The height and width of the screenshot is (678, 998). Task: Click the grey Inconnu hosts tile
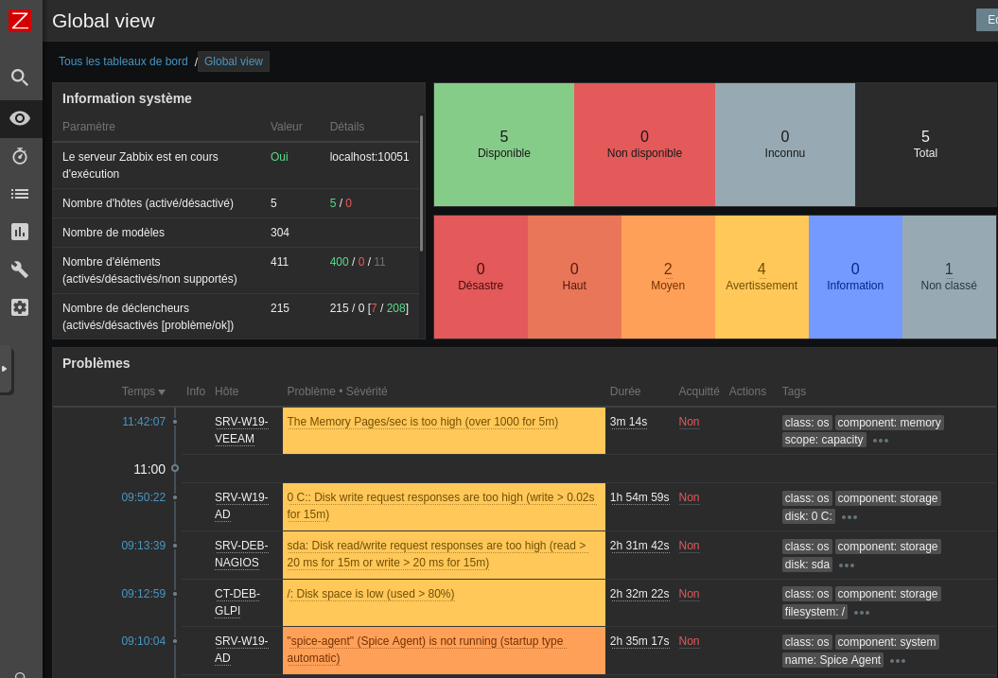(x=785, y=145)
